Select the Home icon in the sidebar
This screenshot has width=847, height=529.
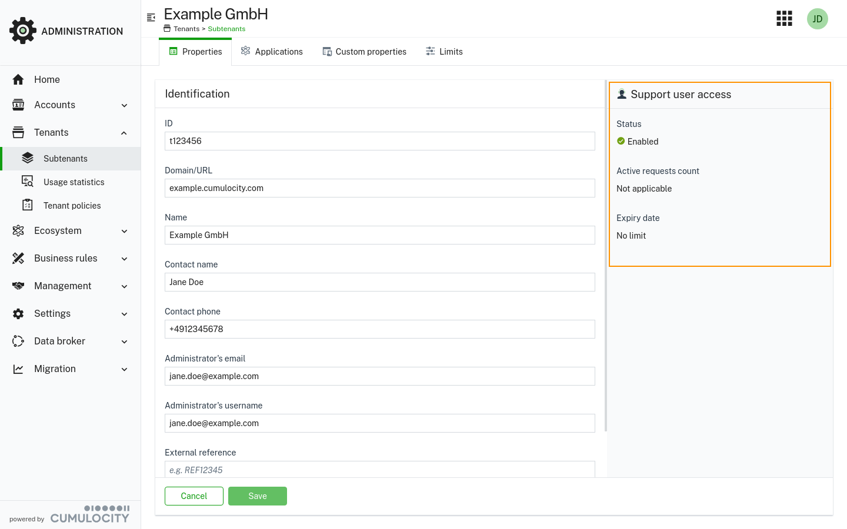pyautogui.click(x=18, y=79)
